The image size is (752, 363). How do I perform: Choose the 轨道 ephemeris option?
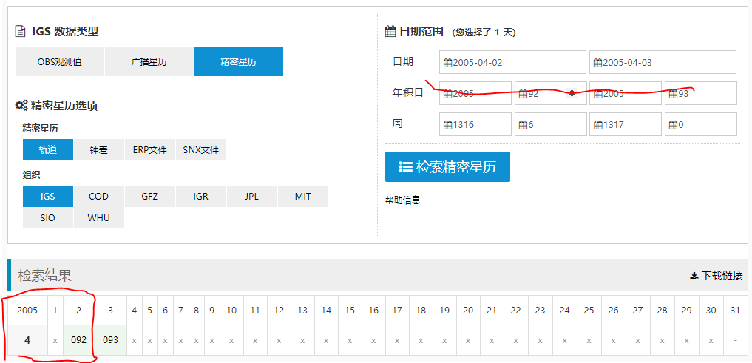point(48,149)
